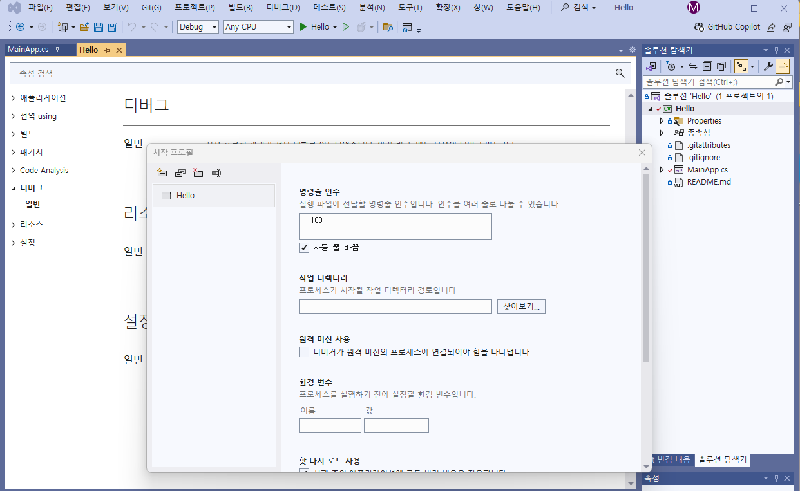
Task: Select the .gitignore file
Action: pyautogui.click(x=703, y=158)
